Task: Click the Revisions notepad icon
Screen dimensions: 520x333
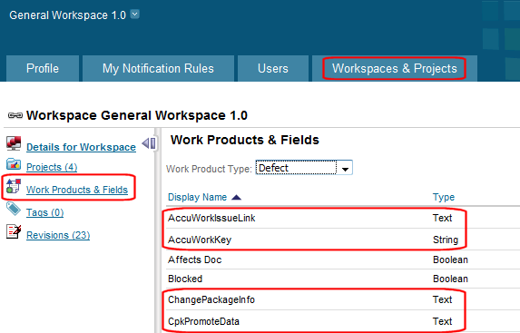Action: pyautogui.click(x=14, y=231)
